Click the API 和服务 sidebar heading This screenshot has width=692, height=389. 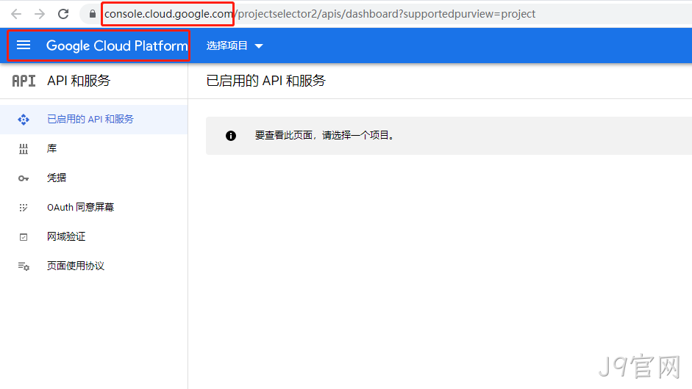(x=79, y=81)
